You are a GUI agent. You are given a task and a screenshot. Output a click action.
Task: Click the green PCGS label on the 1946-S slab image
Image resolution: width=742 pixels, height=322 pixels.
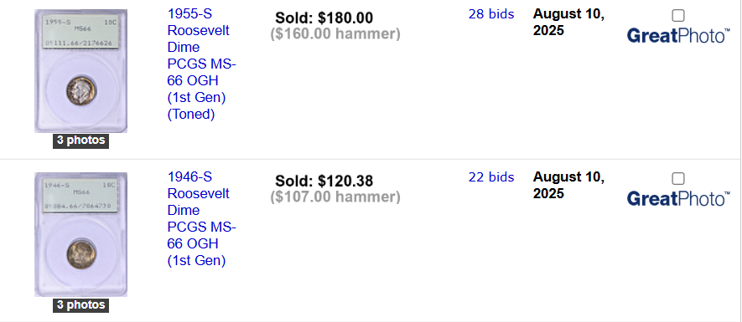click(81, 197)
